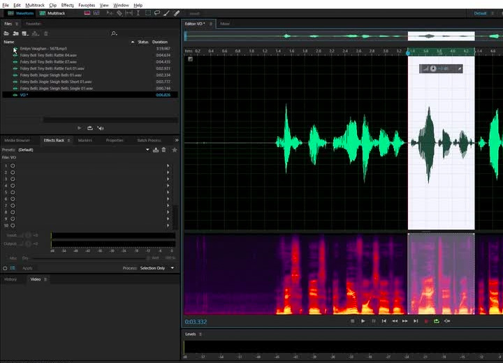Open the Process Selection Only dropdown
This screenshot has height=363, width=503.
[x=173, y=268]
